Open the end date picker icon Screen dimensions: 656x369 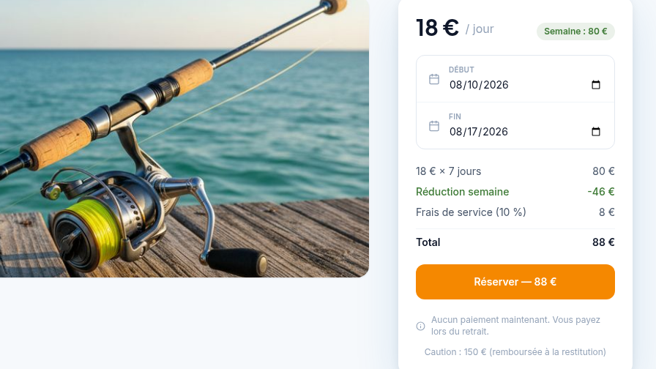(x=596, y=132)
